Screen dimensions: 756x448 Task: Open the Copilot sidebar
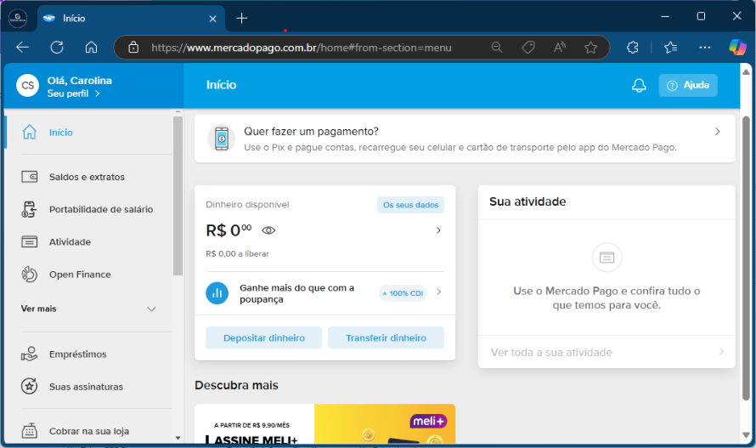tap(737, 48)
